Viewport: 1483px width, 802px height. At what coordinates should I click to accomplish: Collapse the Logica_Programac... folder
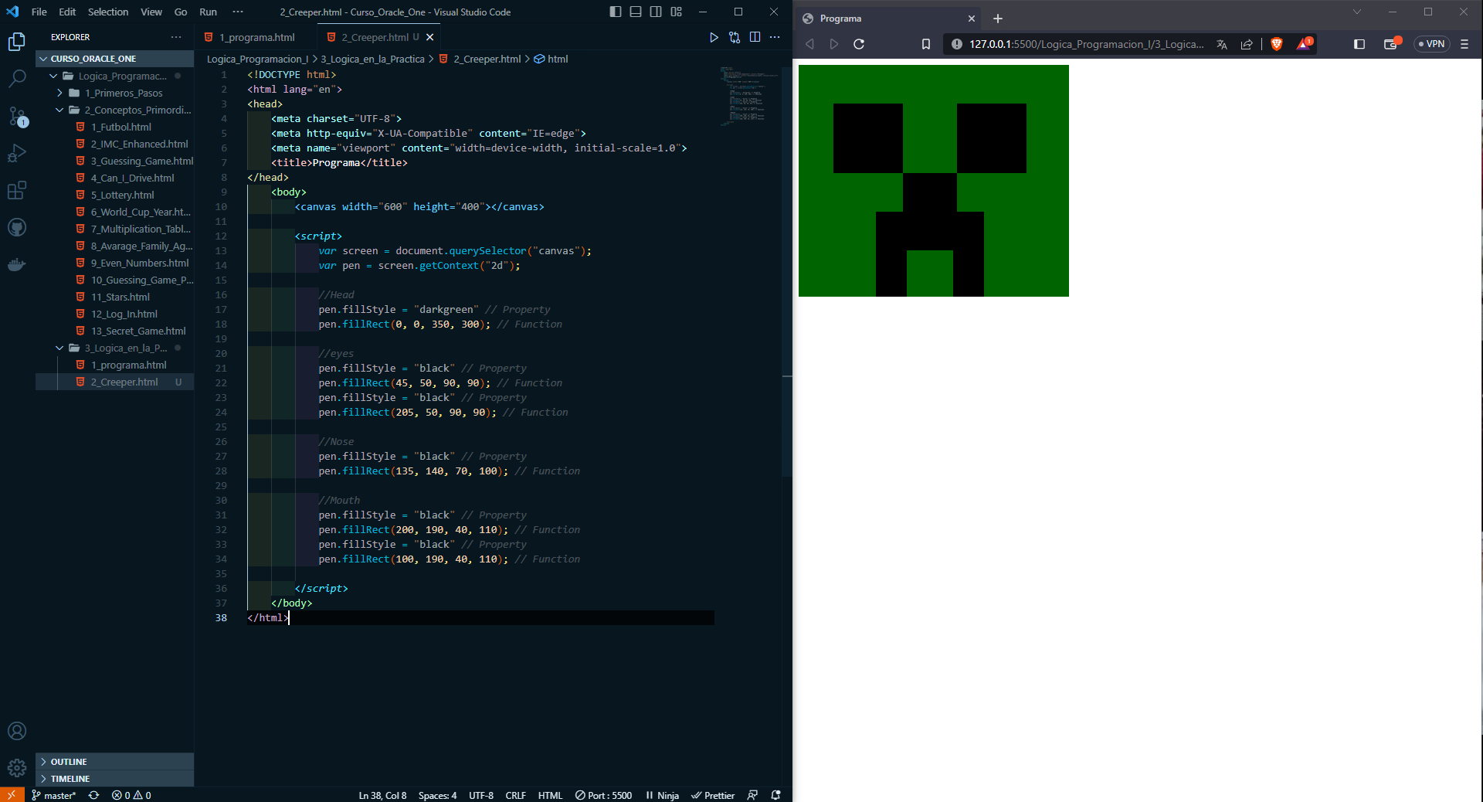[x=114, y=76]
